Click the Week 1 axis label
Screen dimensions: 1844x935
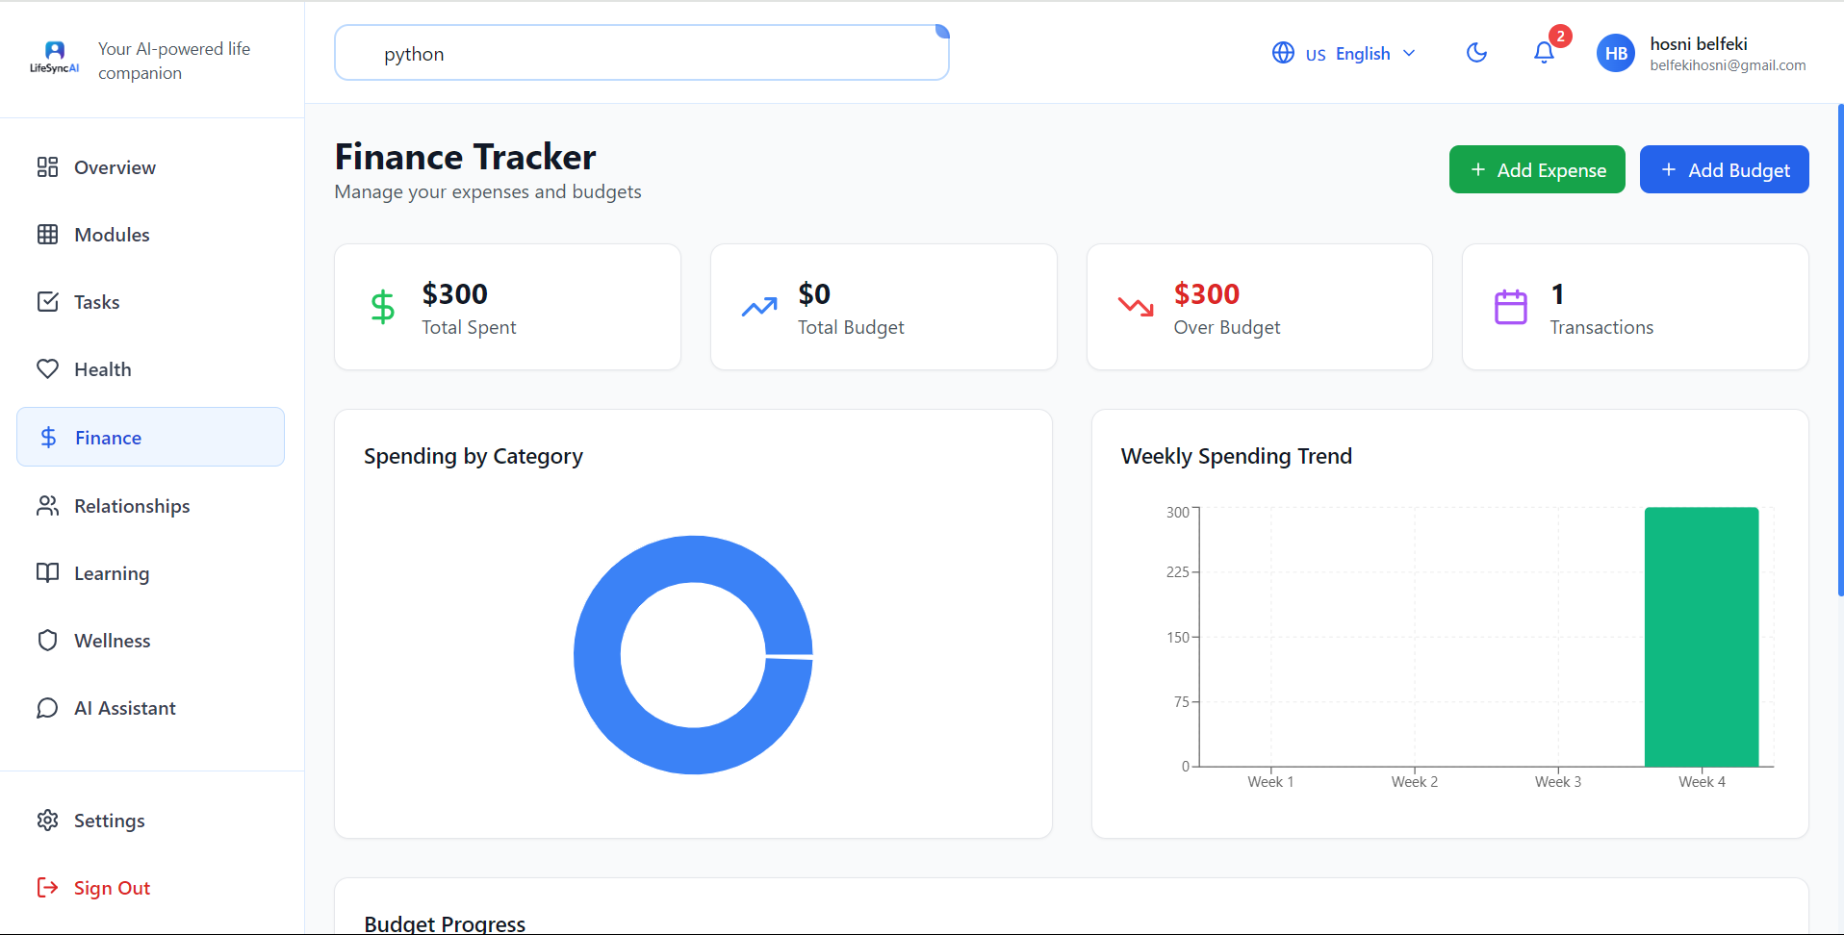click(x=1270, y=782)
